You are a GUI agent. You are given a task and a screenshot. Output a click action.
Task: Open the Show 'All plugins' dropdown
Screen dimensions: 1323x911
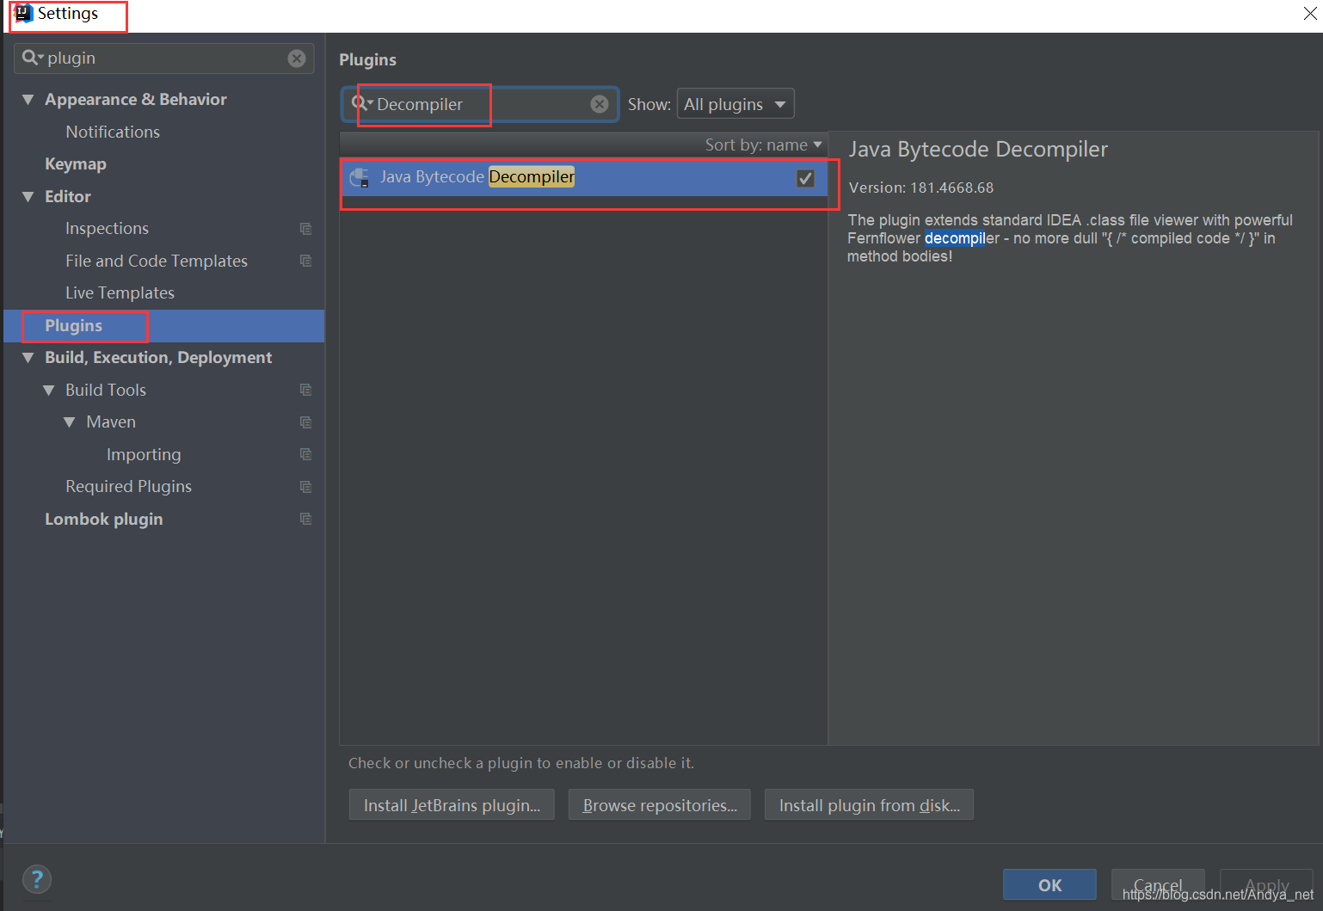(x=735, y=104)
